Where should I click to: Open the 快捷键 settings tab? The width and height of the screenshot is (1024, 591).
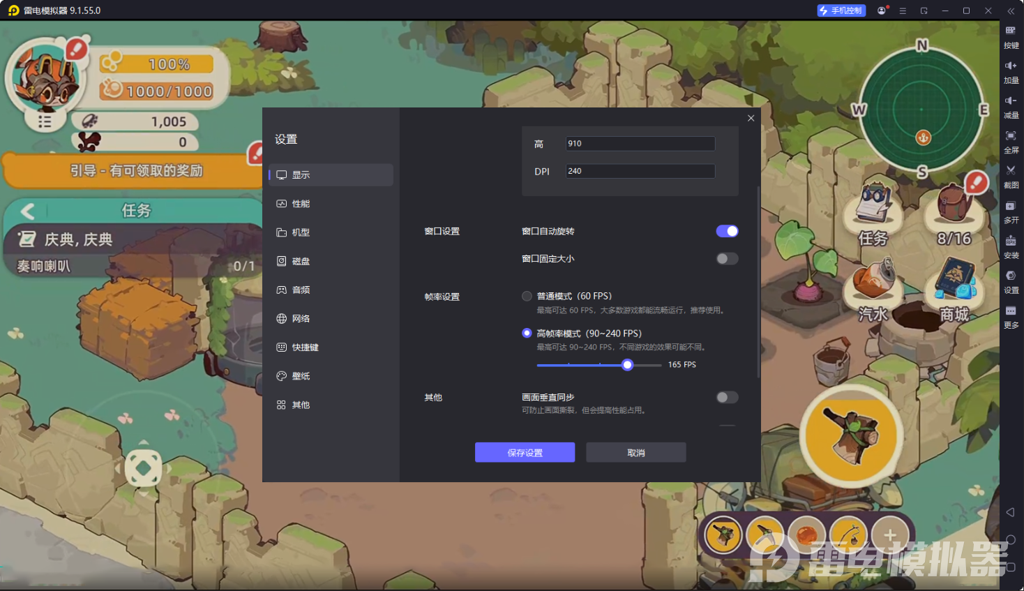(331, 347)
